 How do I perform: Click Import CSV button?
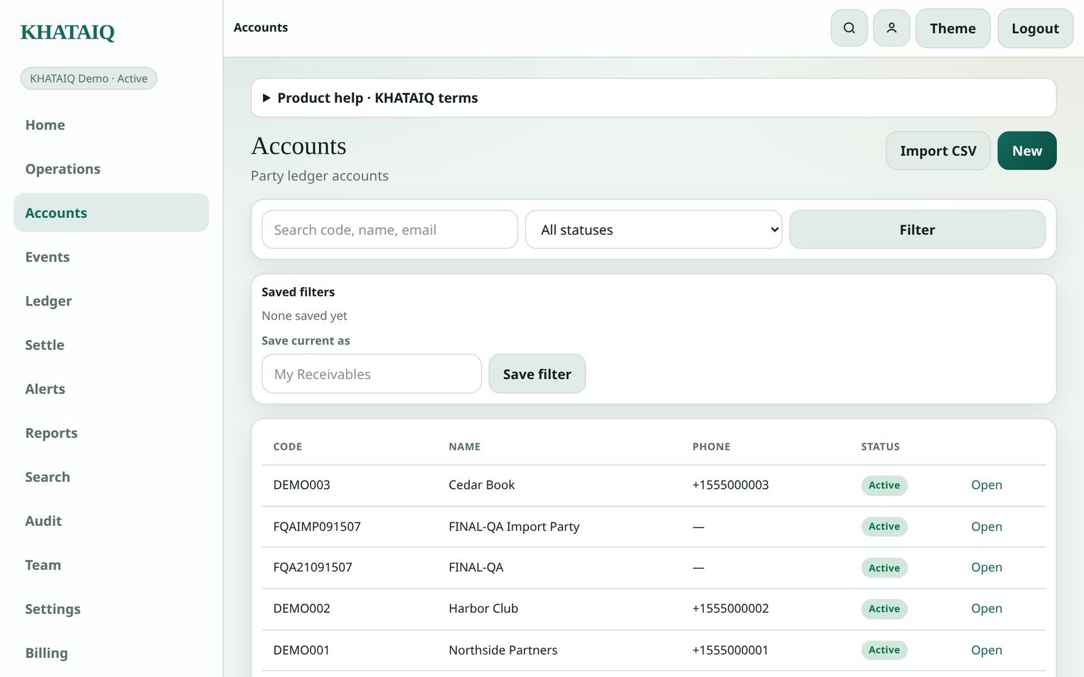point(938,150)
